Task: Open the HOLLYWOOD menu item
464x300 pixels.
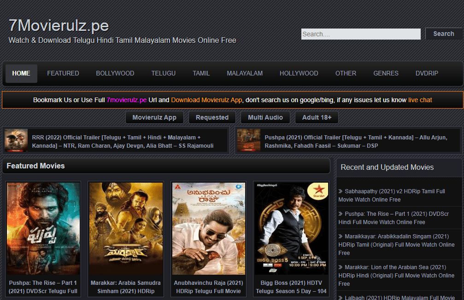Action: [x=299, y=73]
